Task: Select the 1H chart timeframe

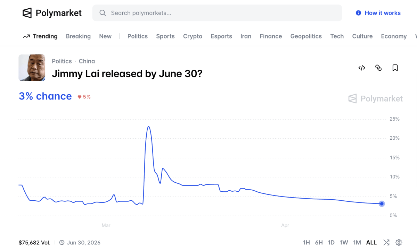Action: pyautogui.click(x=306, y=242)
